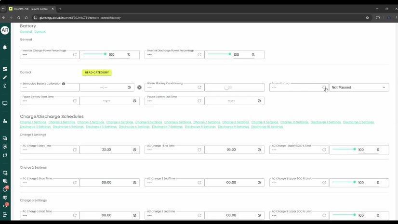Click the info icon next to Scheduled Battery Calibration

click(x=64, y=84)
